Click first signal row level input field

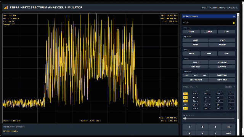[x=231, y=94]
